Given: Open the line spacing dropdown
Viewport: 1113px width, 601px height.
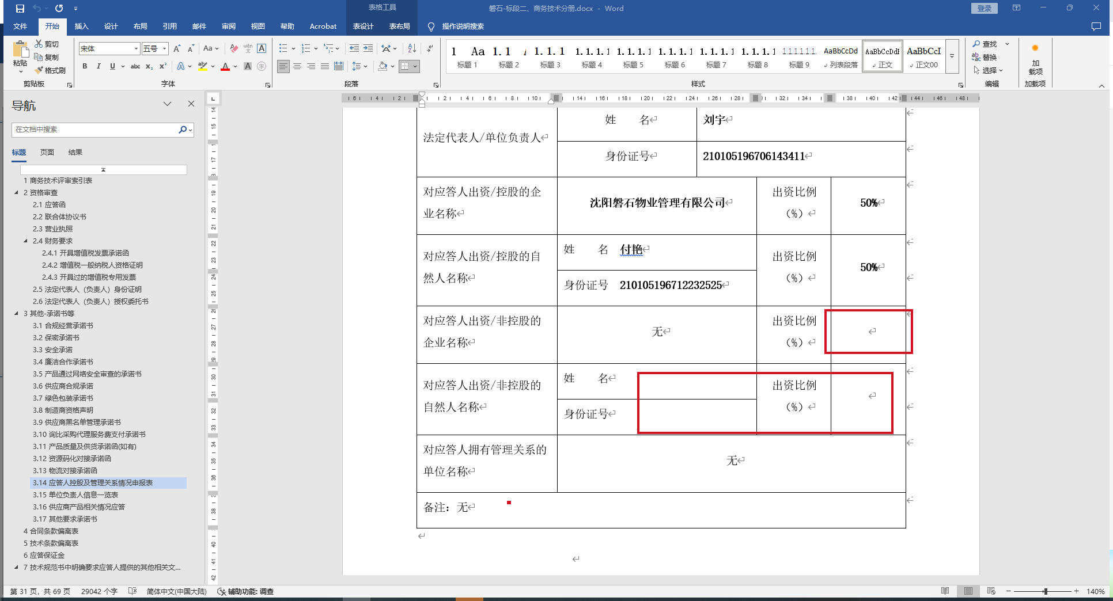Looking at the screenshot, I should pos(359,66).
